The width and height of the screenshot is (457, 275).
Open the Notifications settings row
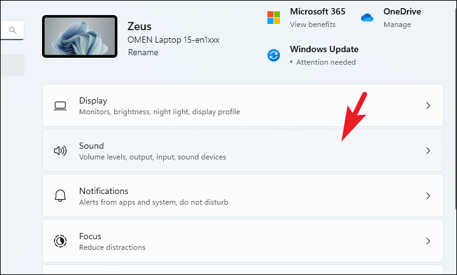click(243, 196)
